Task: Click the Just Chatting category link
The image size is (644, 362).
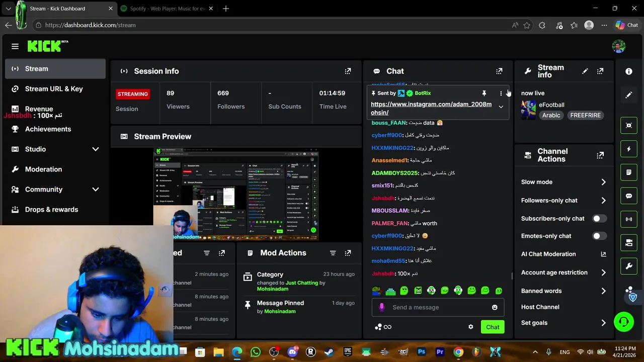Action: coord(302,283)
